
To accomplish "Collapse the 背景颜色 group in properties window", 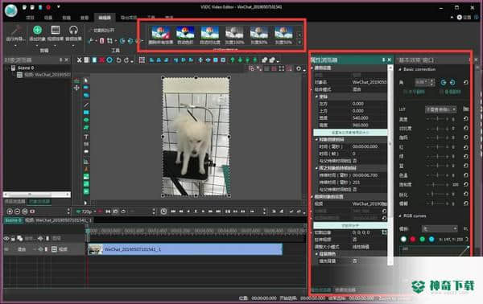I will (316, 254).
